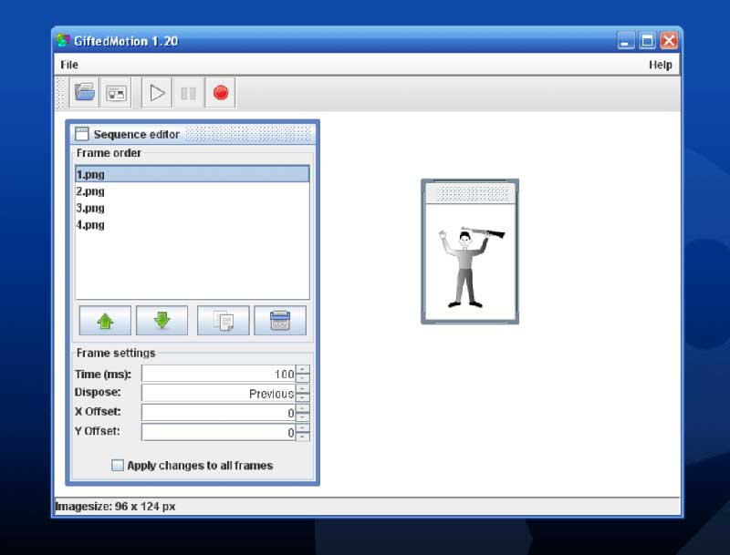
Task: Move selected frame up with green arrow
Action: coord(105,321)
